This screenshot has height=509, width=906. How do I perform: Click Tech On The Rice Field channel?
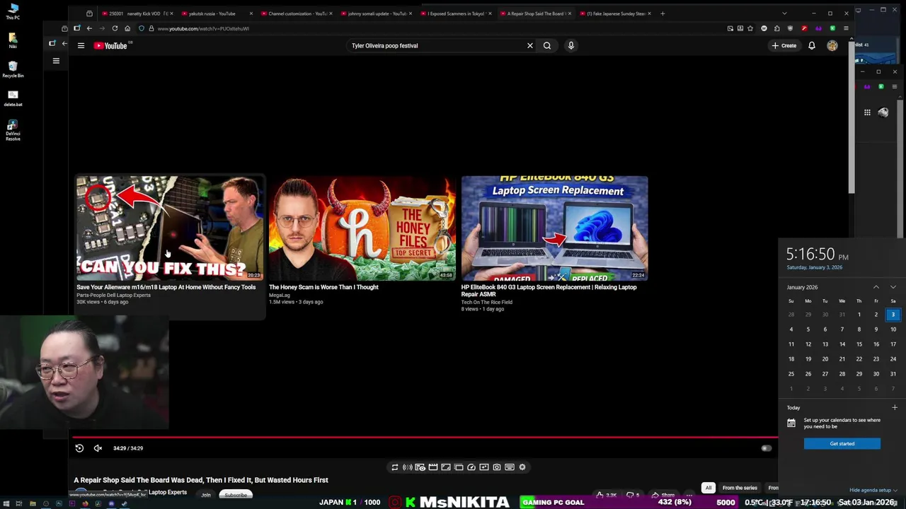coord(486,302)
